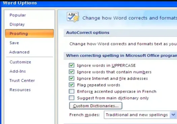
Task: Open the French modes dropdown arrow
Action: [x=173, y=115]
